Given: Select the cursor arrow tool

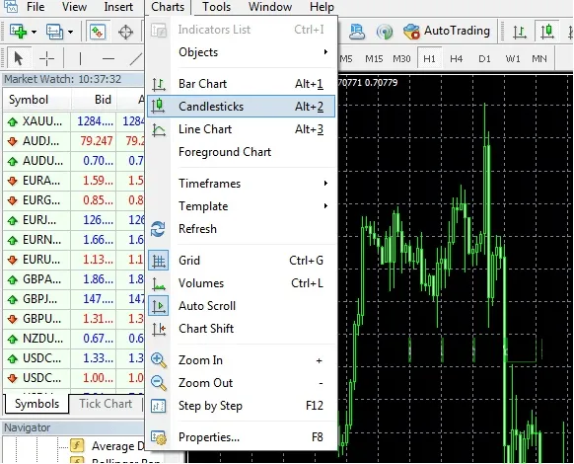Looking at the screenshot, I should pos(18,58).
